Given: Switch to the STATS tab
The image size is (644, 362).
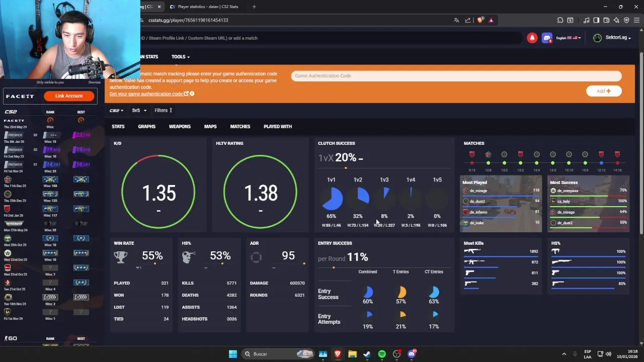Looking at the screenshot, I should (118, 127).
